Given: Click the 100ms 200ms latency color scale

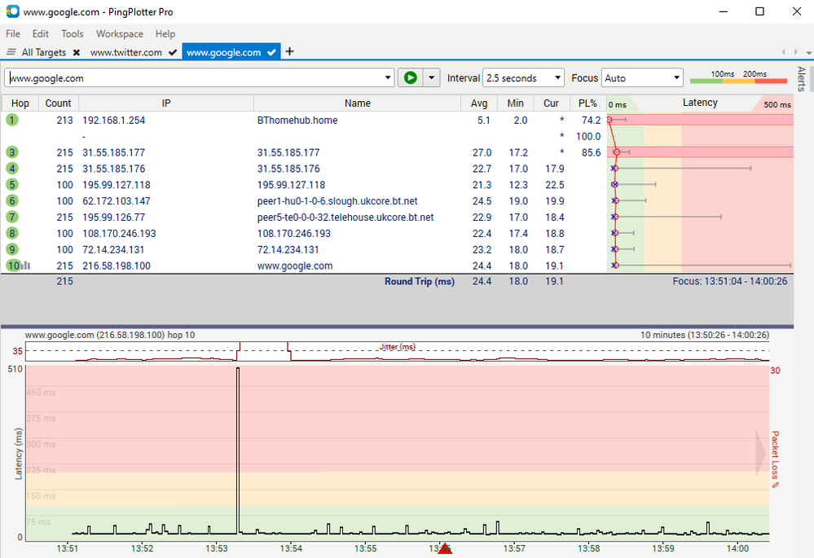Looking at the screenshot, I should 739,78.
